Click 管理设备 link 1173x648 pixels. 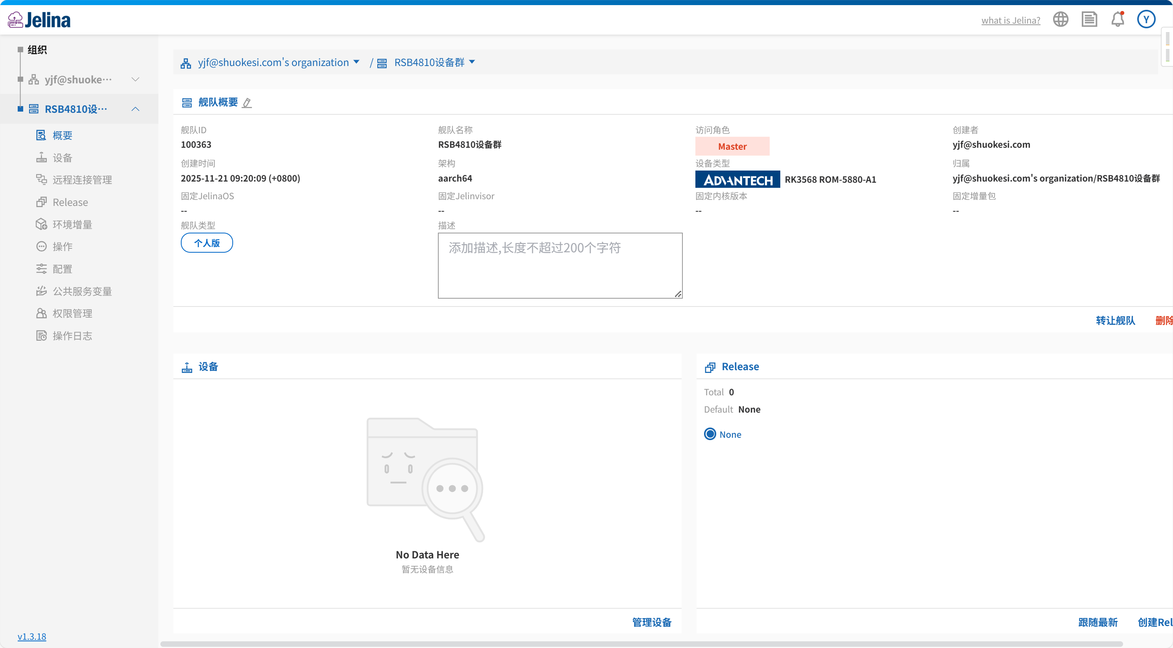[x=651, y=622]
